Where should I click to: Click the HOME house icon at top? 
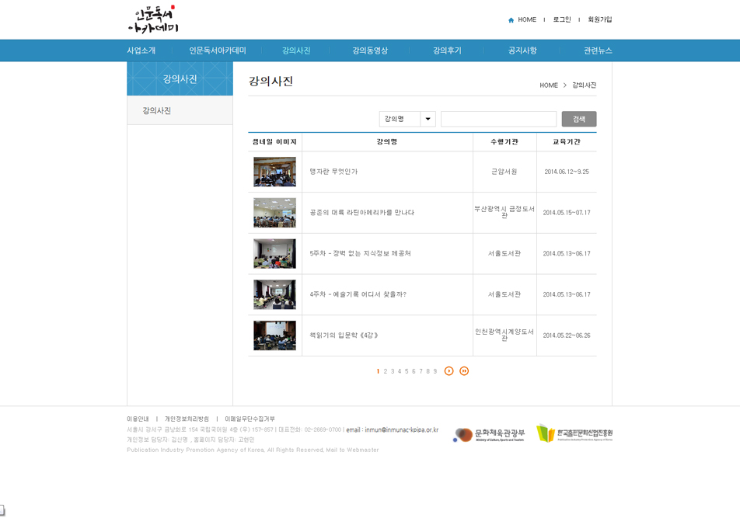pos(511,20)
